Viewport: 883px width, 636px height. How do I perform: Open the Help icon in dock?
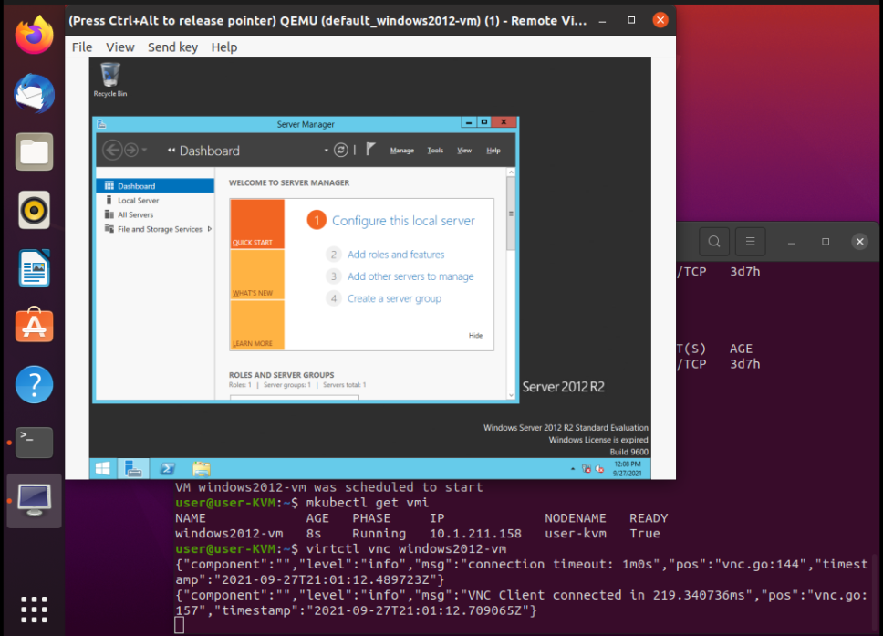coord(35,385)
